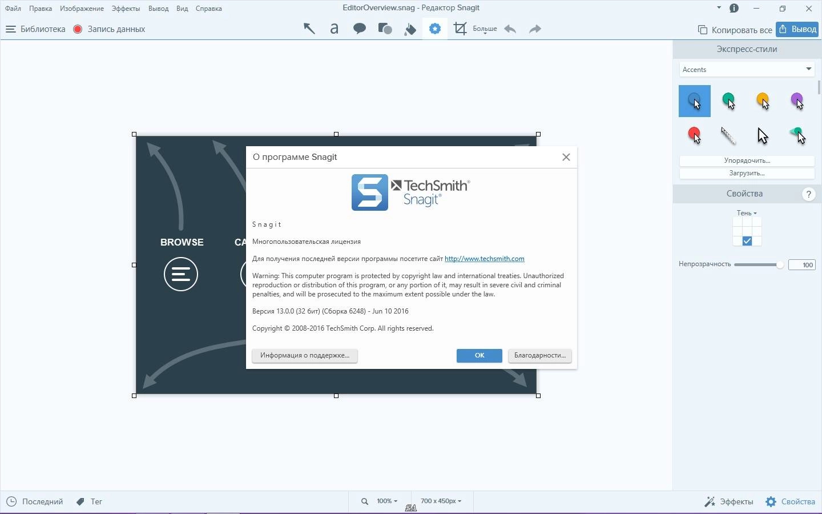Choose the Callout speech bubble tool

(x=360, y=29)
